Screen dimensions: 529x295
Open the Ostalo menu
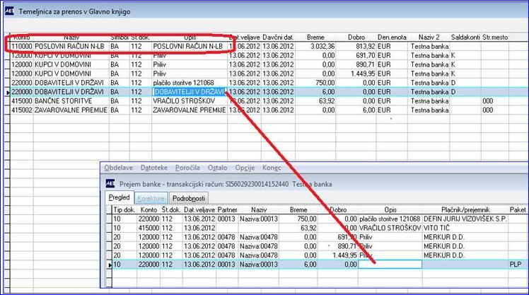tap(217, 168)
